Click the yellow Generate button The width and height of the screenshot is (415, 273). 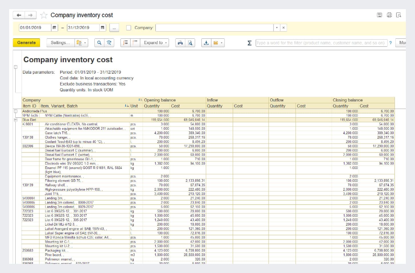coord(26,43)
